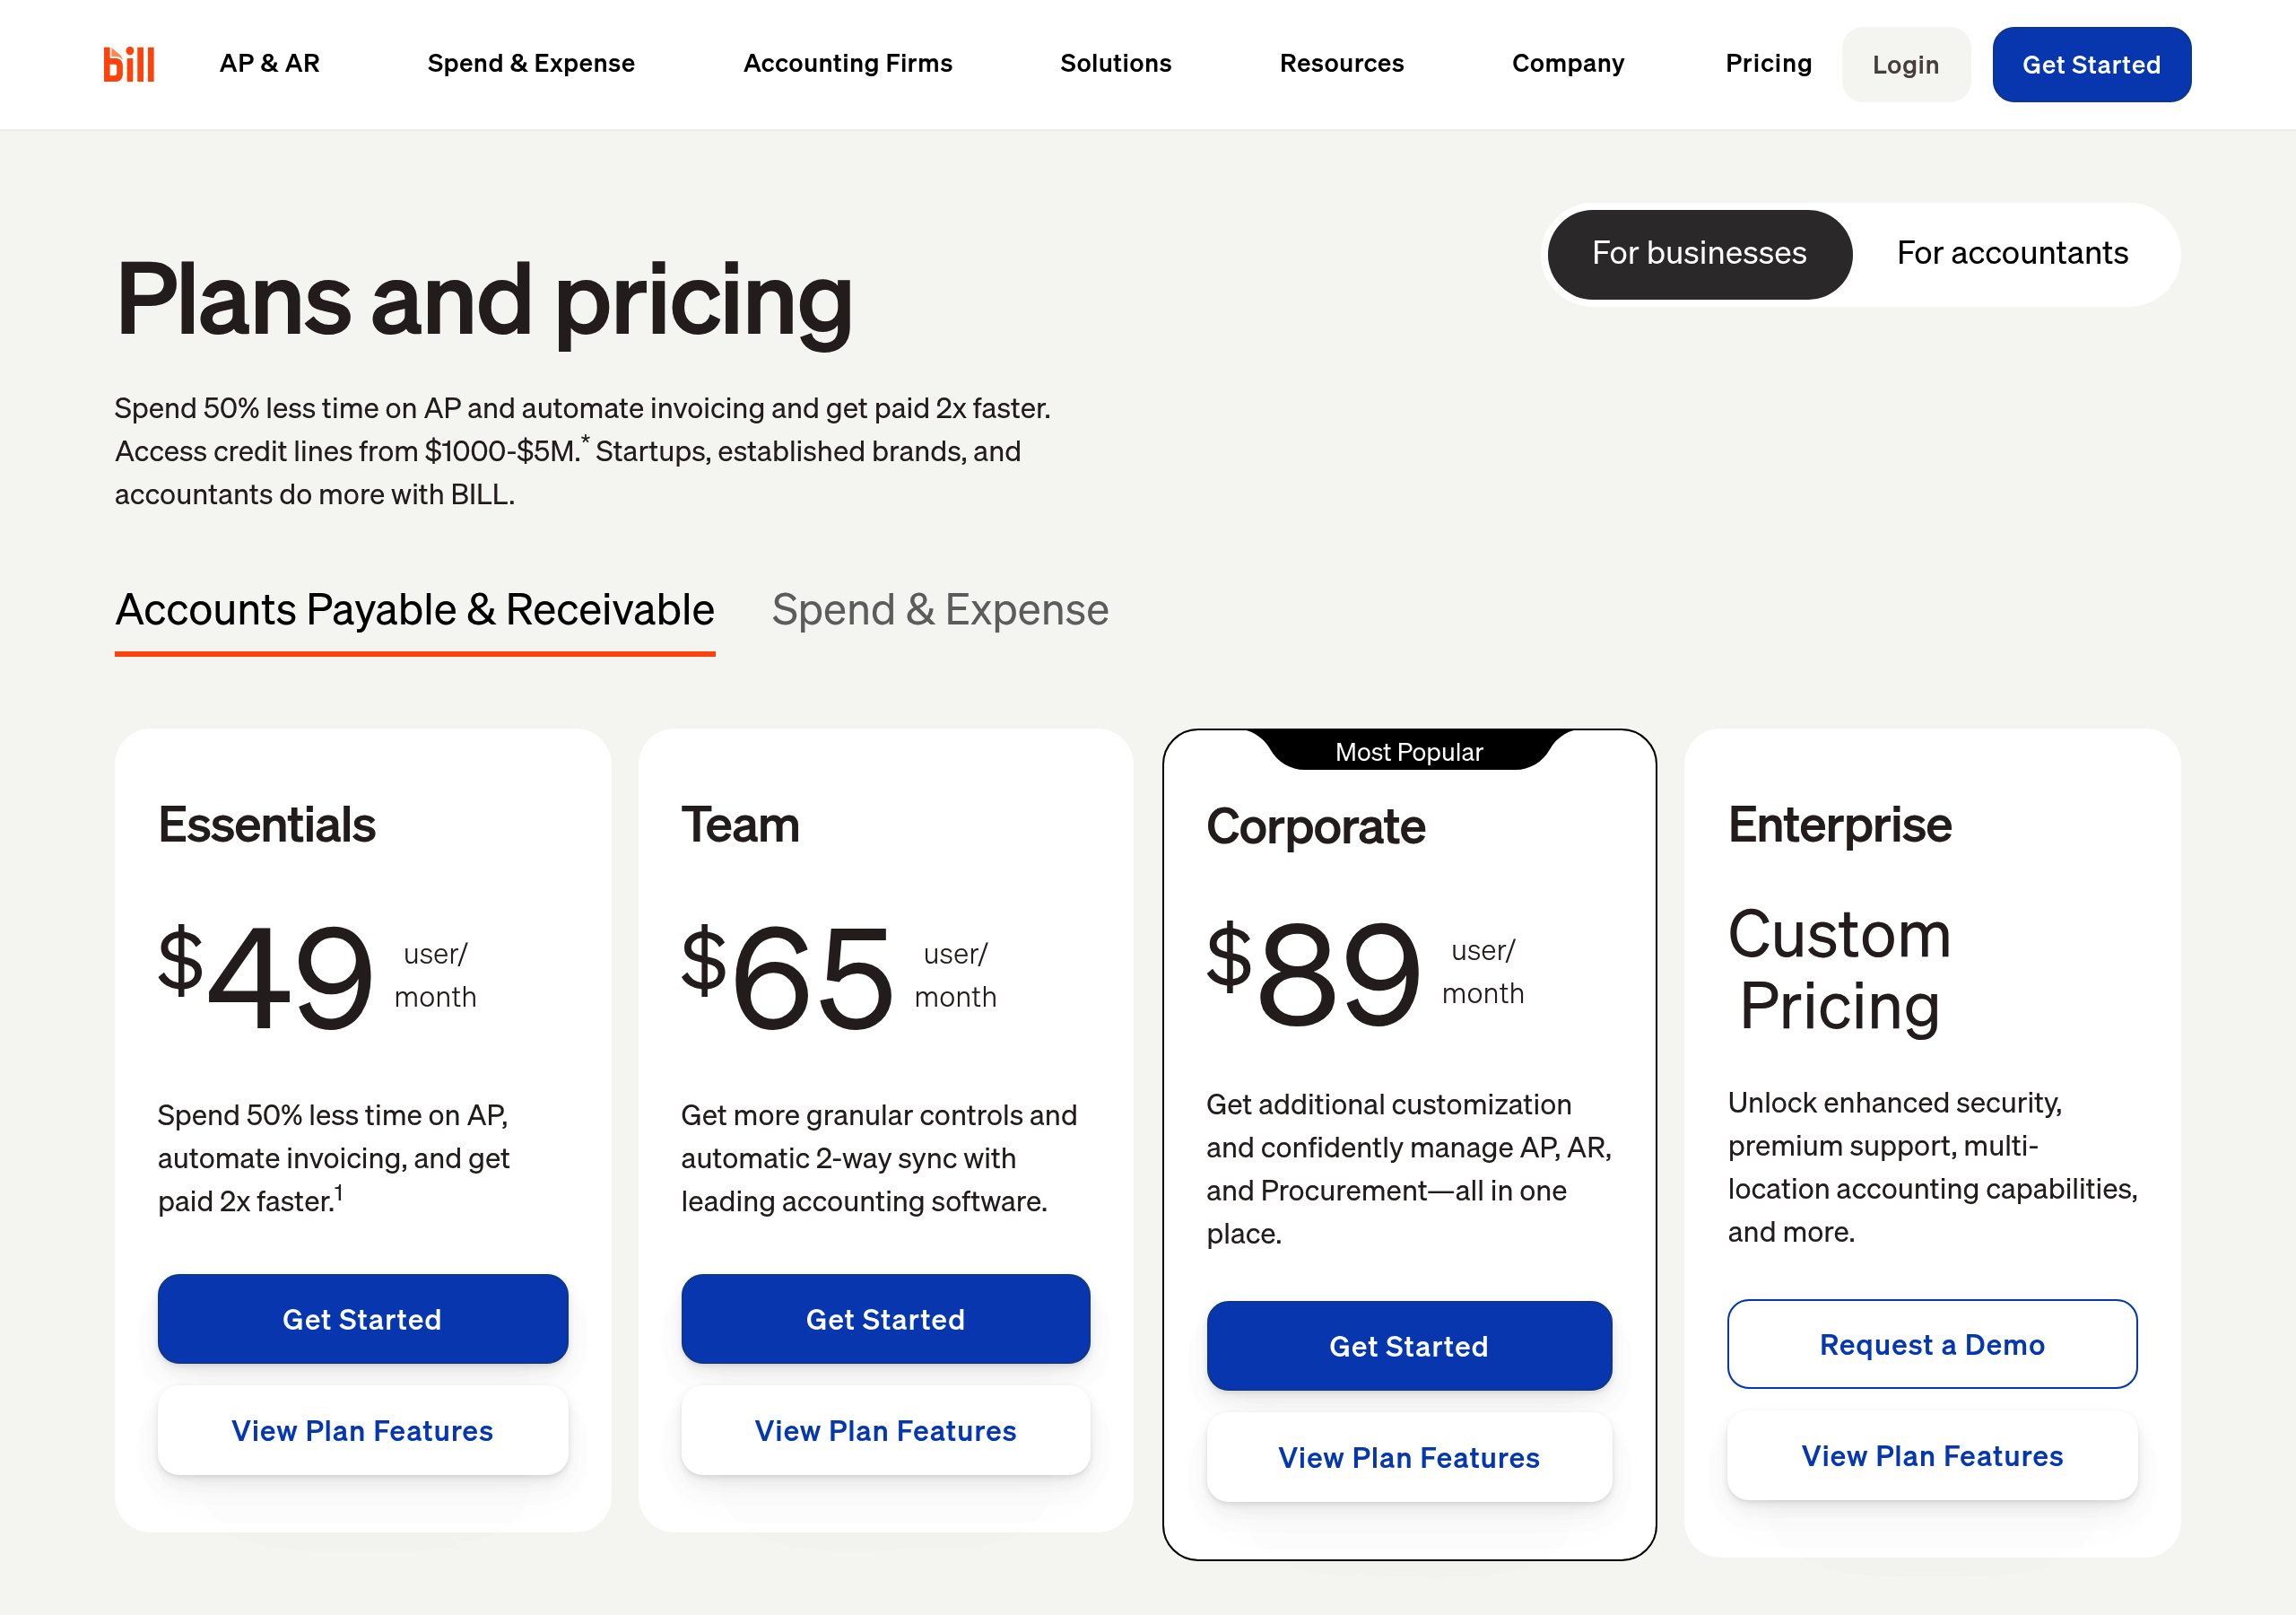Click the BILL logo in the header
Screen dimensions: 2296x1615
click(x=129, y=63)
